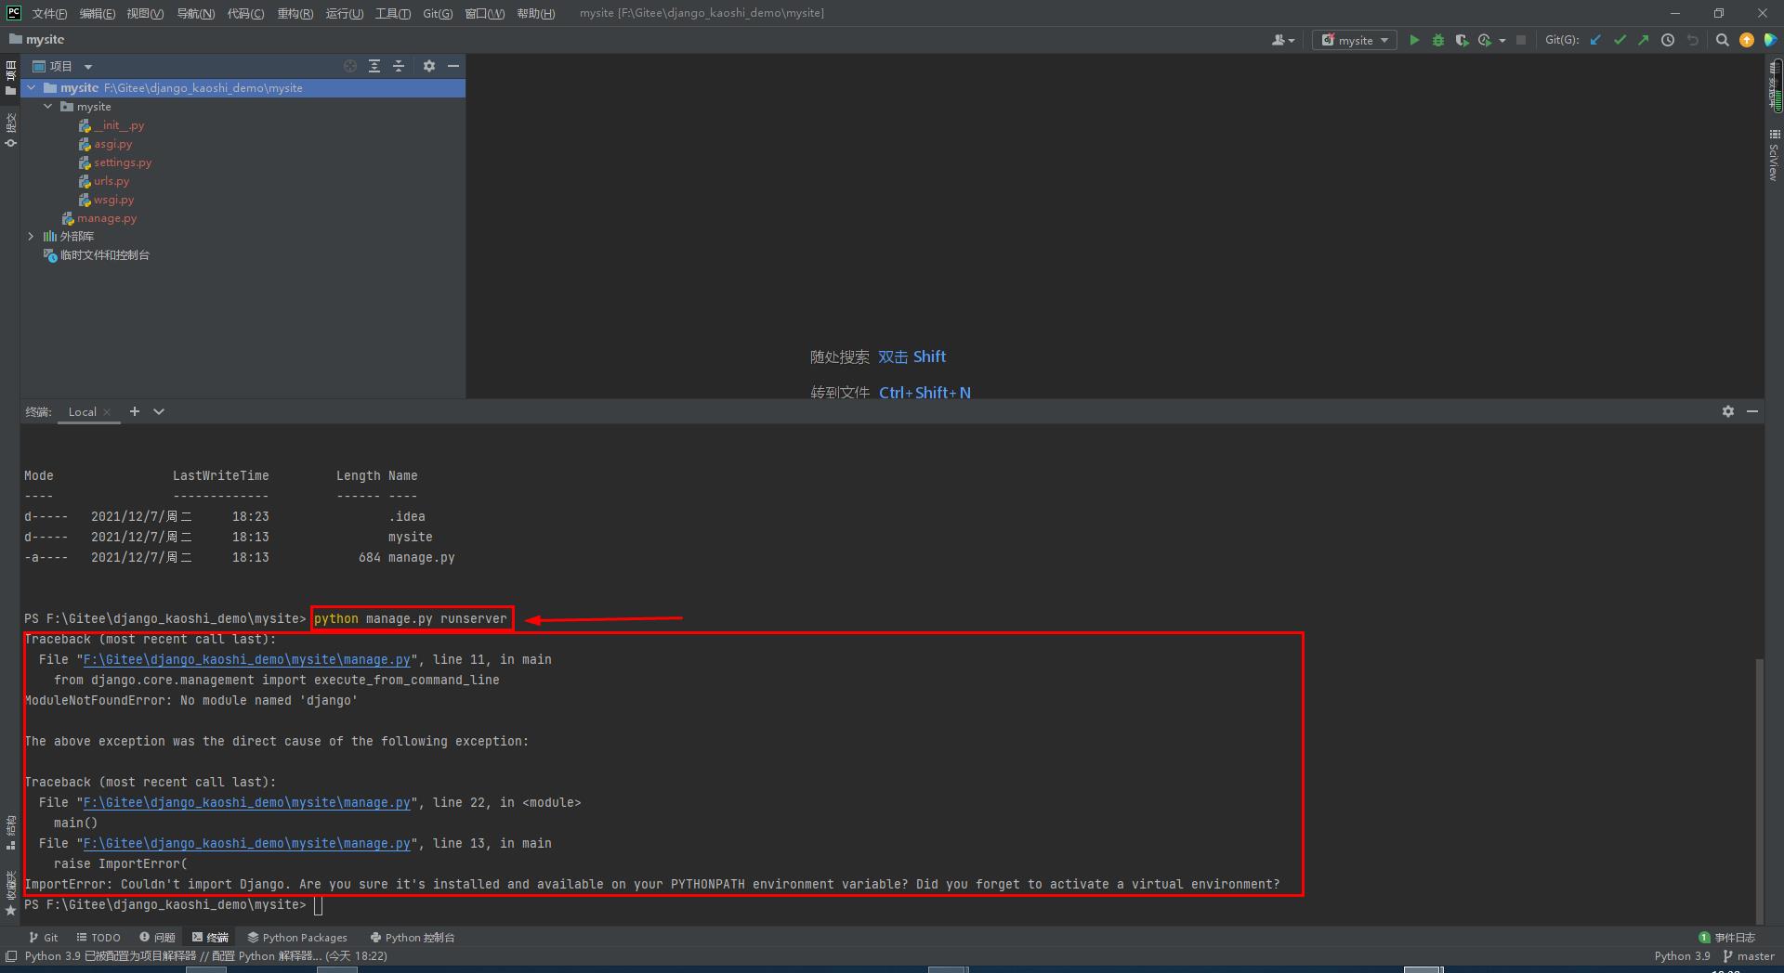Open the 项目 view selector dropdown

[63, 66]
